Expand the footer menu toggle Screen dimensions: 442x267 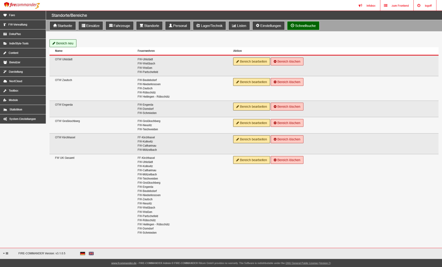pos(6,253)
